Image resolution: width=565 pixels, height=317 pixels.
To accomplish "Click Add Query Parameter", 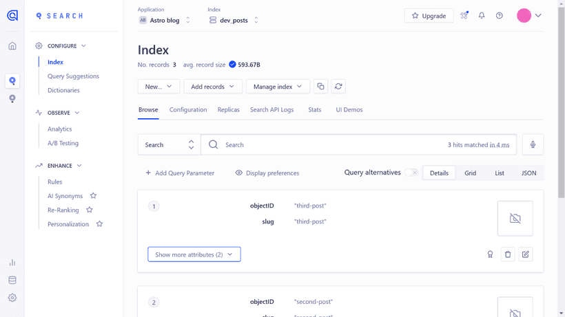I will [x=180, y=173].
